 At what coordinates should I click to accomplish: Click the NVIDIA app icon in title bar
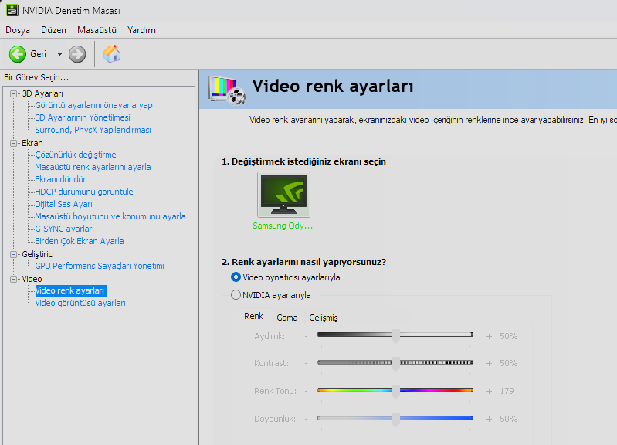pos(11,11)
